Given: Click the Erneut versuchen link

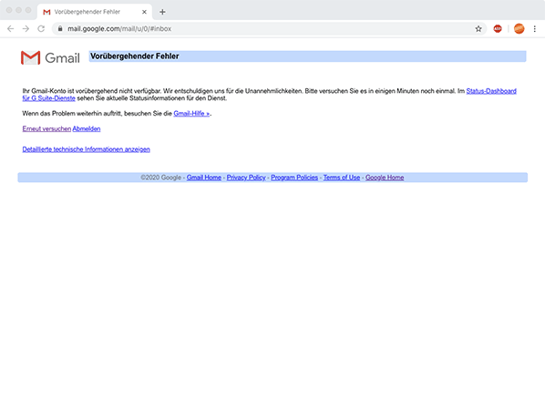Looking at the screenshot, I should [46, 128].
